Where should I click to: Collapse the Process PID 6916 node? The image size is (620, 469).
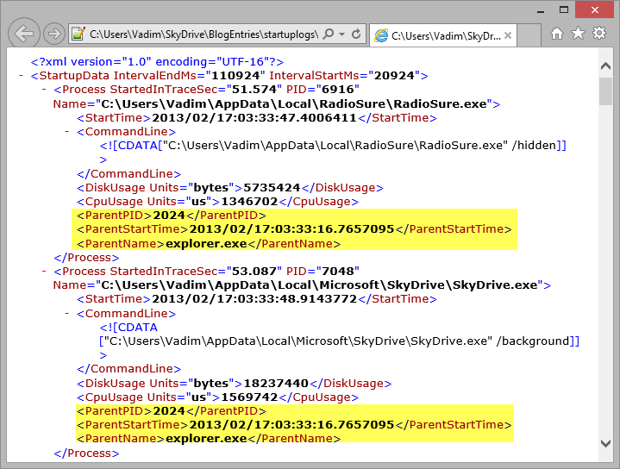point(44,89)
